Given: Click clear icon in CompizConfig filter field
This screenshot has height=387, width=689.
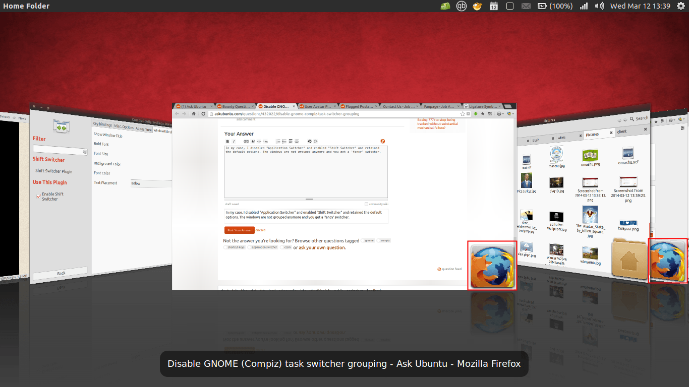Looking at the screenshot, I should [84, 152].
